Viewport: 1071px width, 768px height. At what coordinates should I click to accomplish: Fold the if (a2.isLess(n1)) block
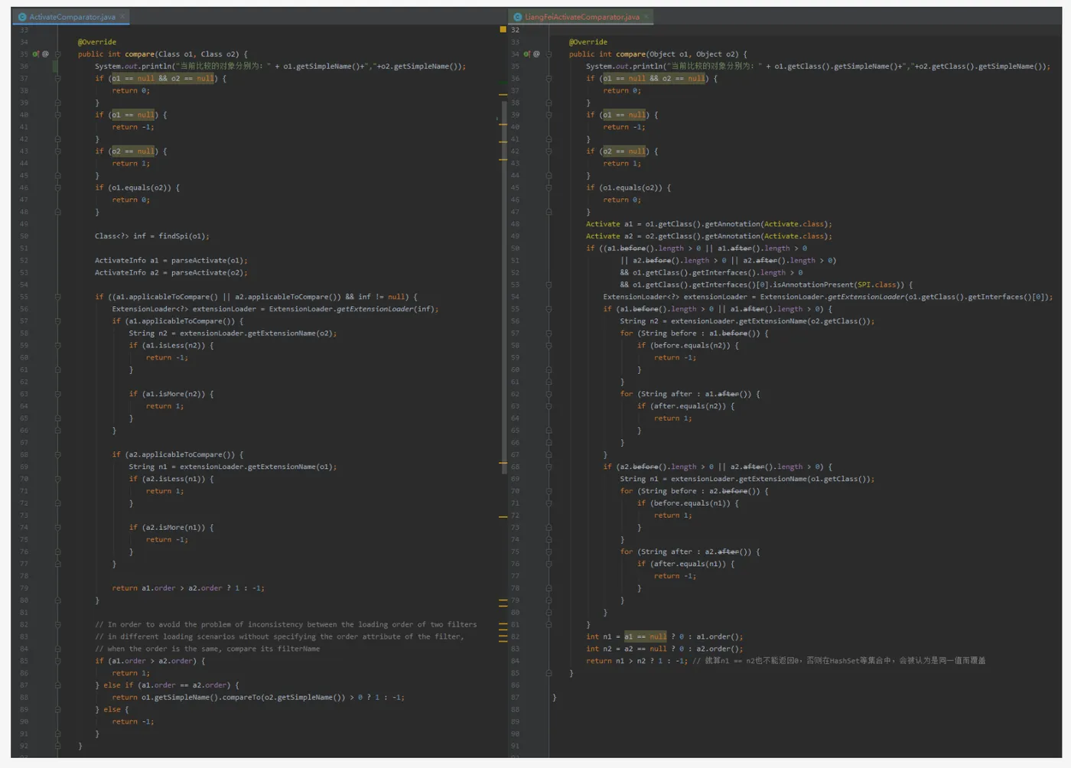point(57,479)
